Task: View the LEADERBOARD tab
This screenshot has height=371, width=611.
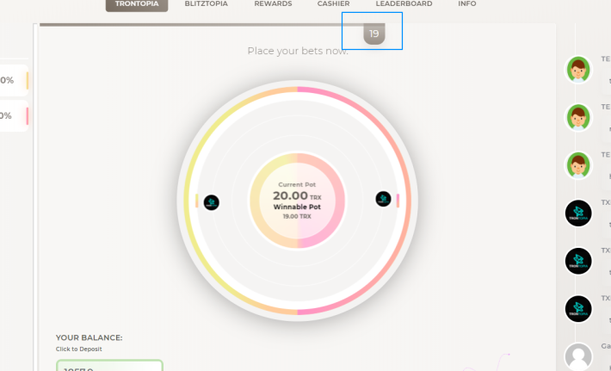Action: pyautogui.click(x=404, y=4)
